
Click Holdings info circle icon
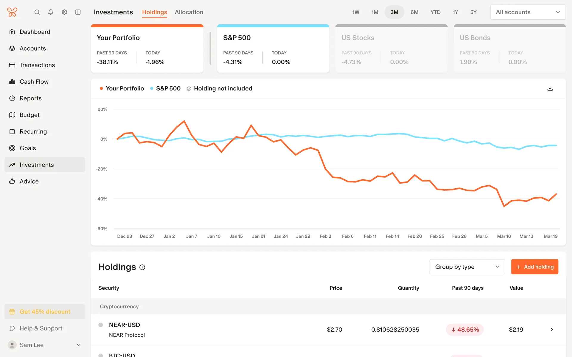[142, 267]
